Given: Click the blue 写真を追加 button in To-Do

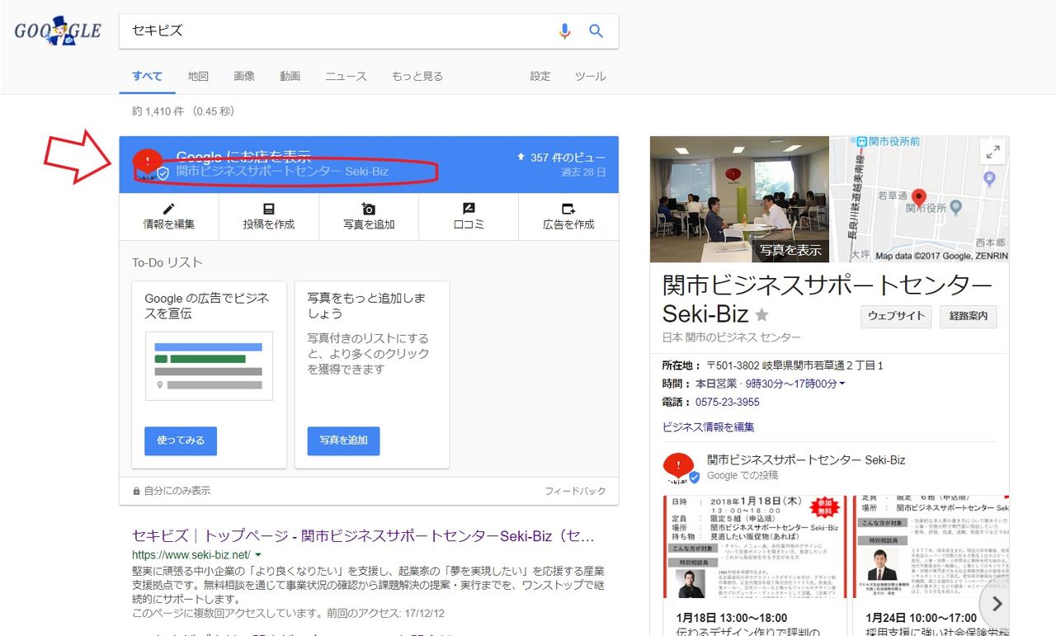Looking at the screenshot, I should [344, 440].
